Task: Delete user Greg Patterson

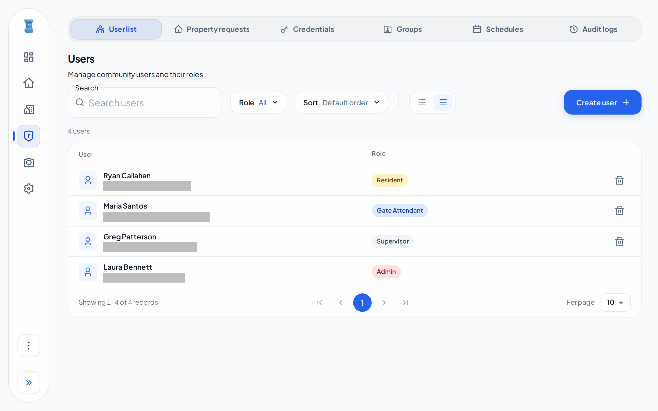Action: pyautogui.click(x=619, y=241)
